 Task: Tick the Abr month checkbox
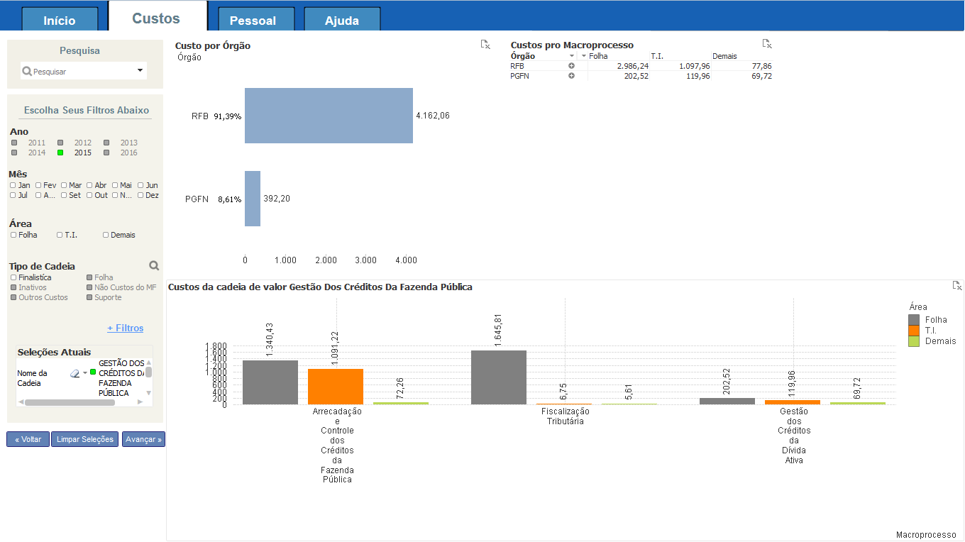point(89,185)
